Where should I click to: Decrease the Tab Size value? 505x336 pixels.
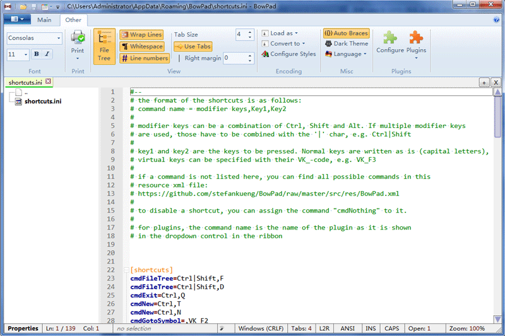click(250, 37)
